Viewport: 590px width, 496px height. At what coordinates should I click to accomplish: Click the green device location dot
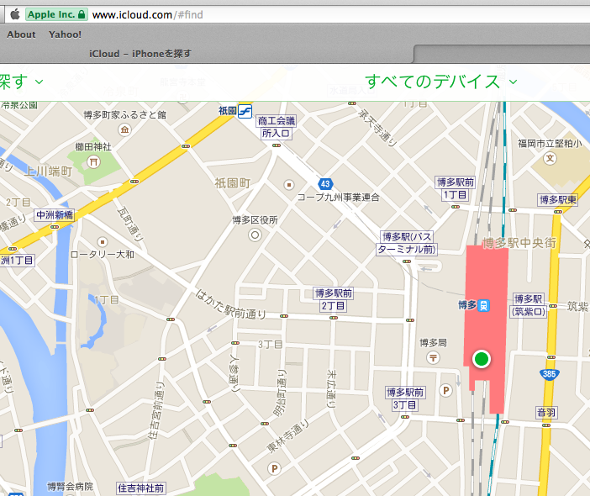pyautogui.click(x=482, y=359)
